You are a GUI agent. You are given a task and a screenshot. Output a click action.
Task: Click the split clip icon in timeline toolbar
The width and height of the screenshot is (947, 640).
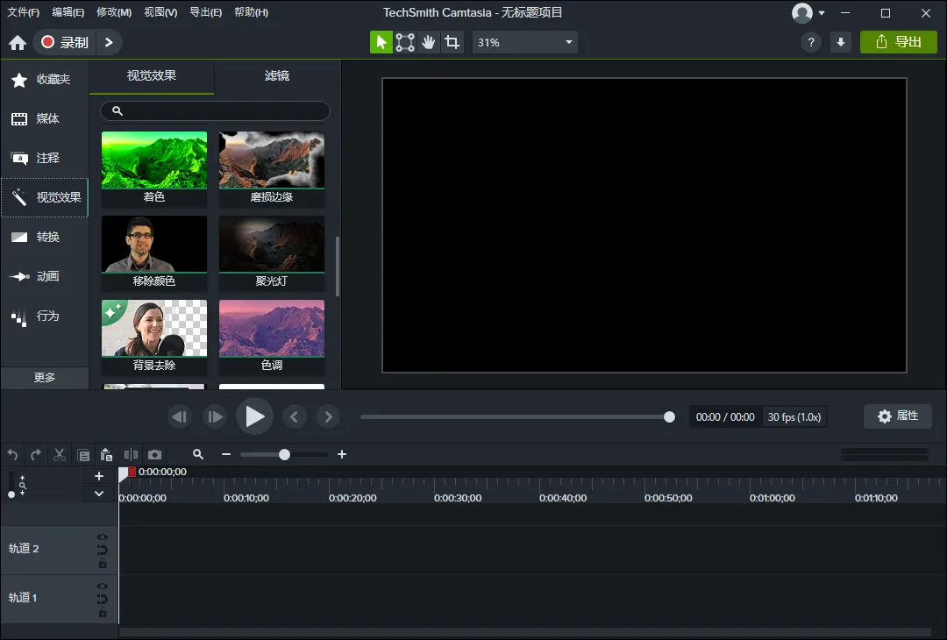[131, 454]
